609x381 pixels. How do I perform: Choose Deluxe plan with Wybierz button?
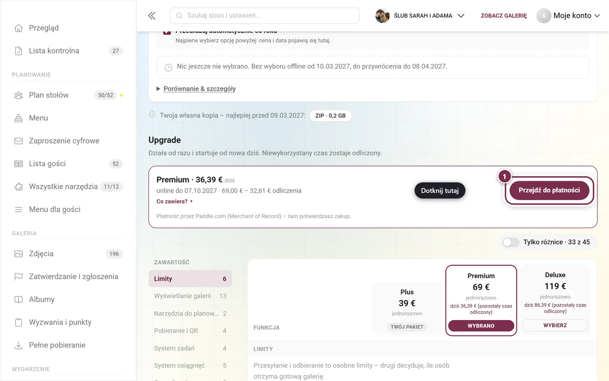coord(555,325)
